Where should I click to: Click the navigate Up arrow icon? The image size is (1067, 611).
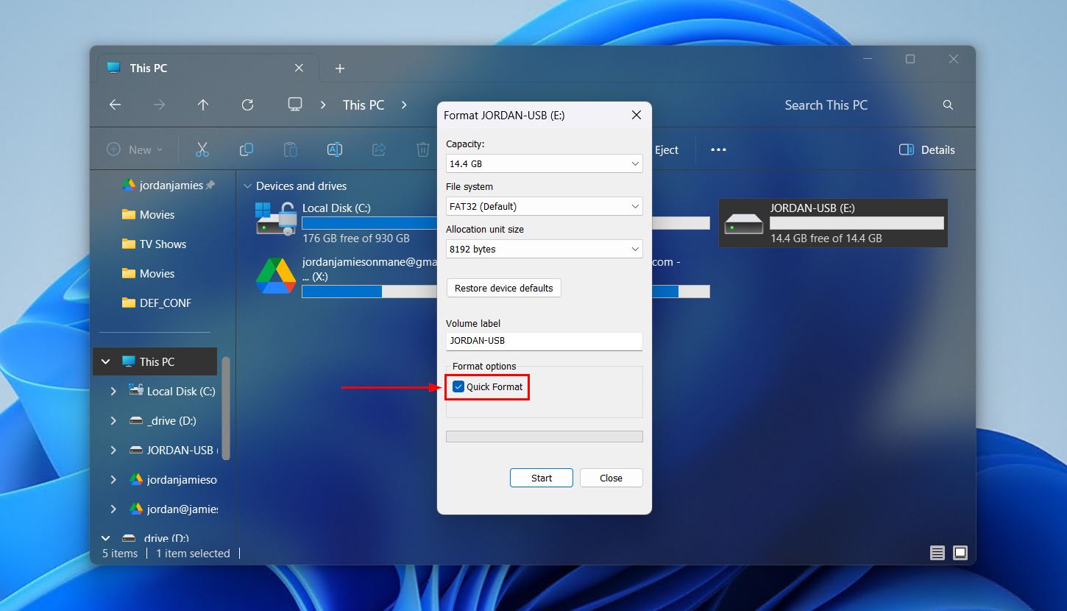coord(203,105)
